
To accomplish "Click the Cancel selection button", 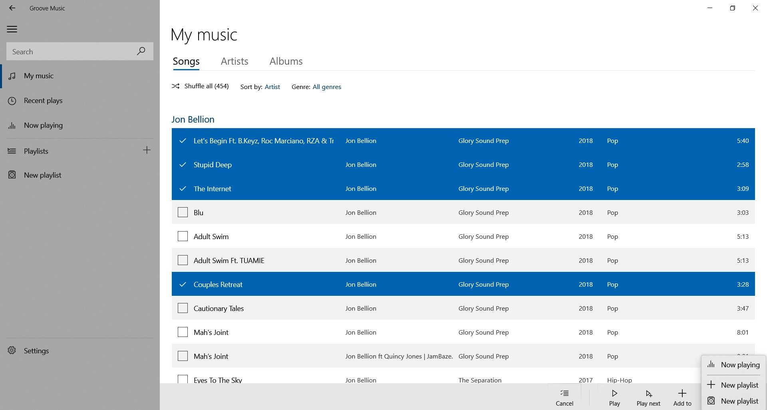I will pos(564,398).
